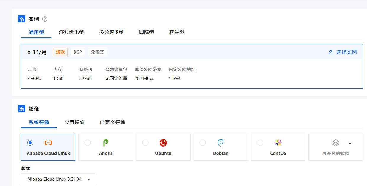This screenshot has width=367, height=186.
Task: Click the 系统盘 column label
Action: 86,70
